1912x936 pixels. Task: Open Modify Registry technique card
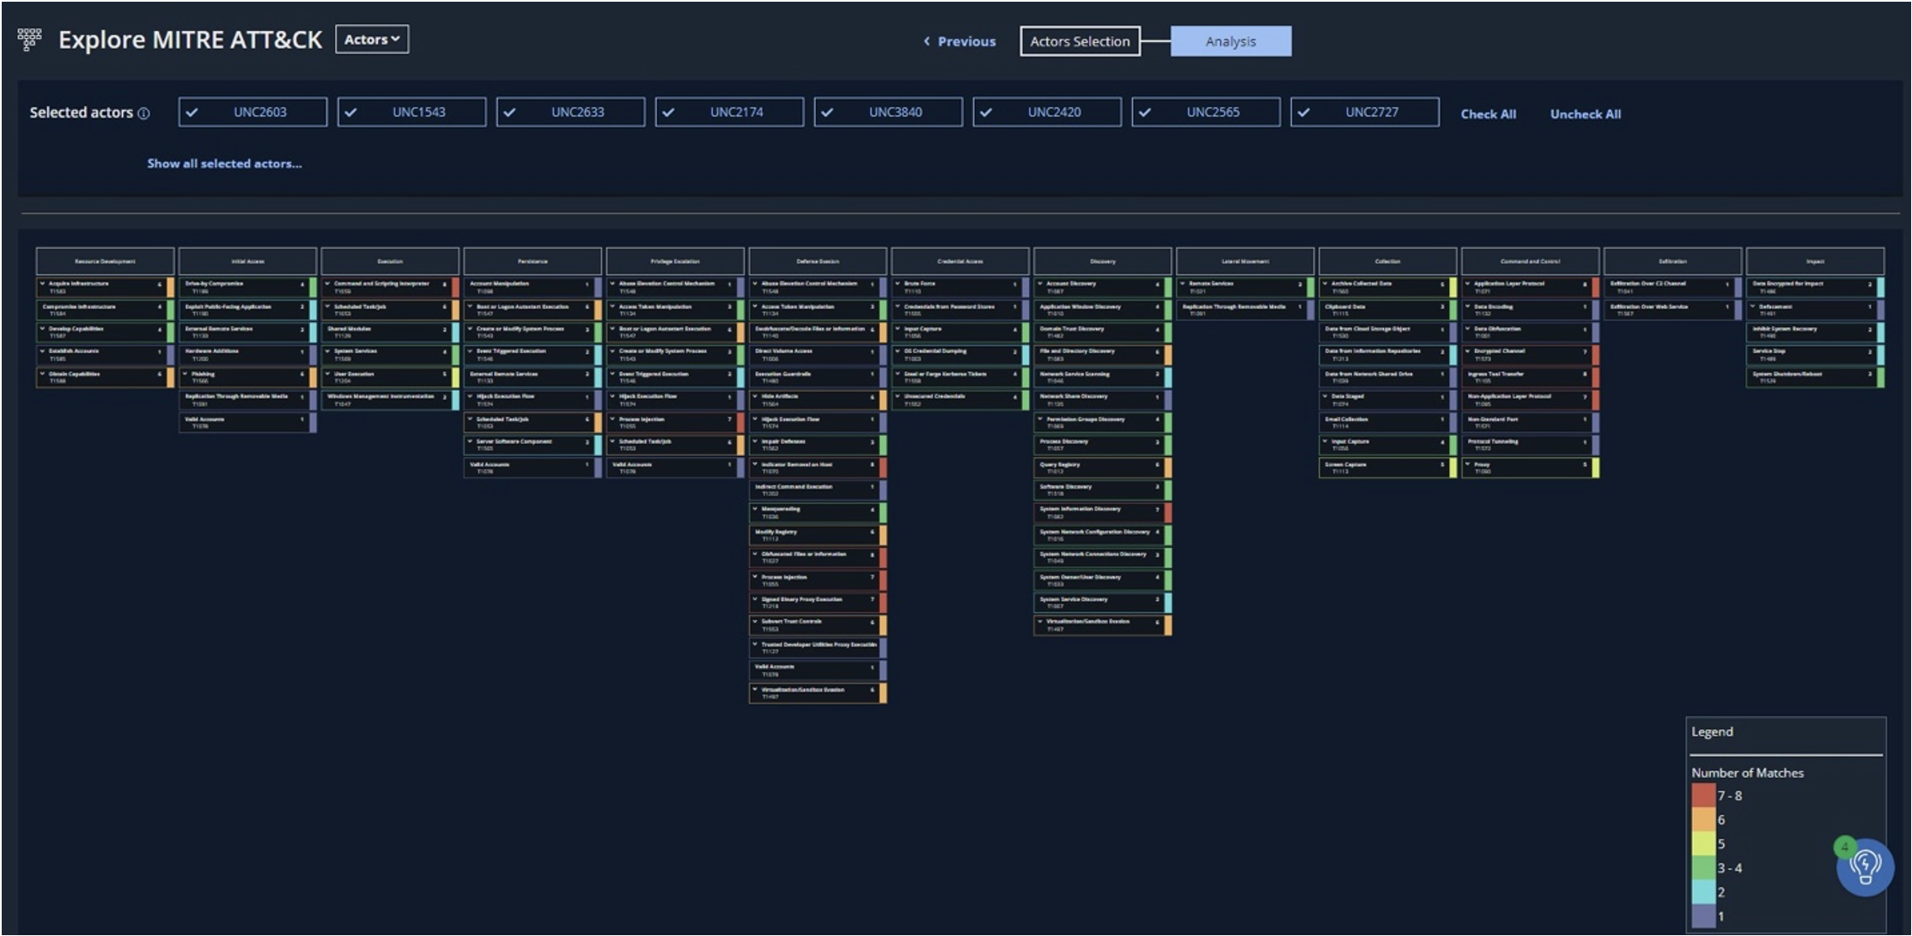point(818,535)
